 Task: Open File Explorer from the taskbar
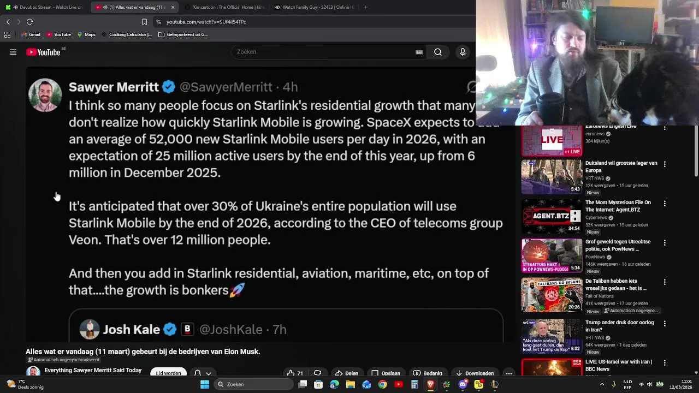351,384
